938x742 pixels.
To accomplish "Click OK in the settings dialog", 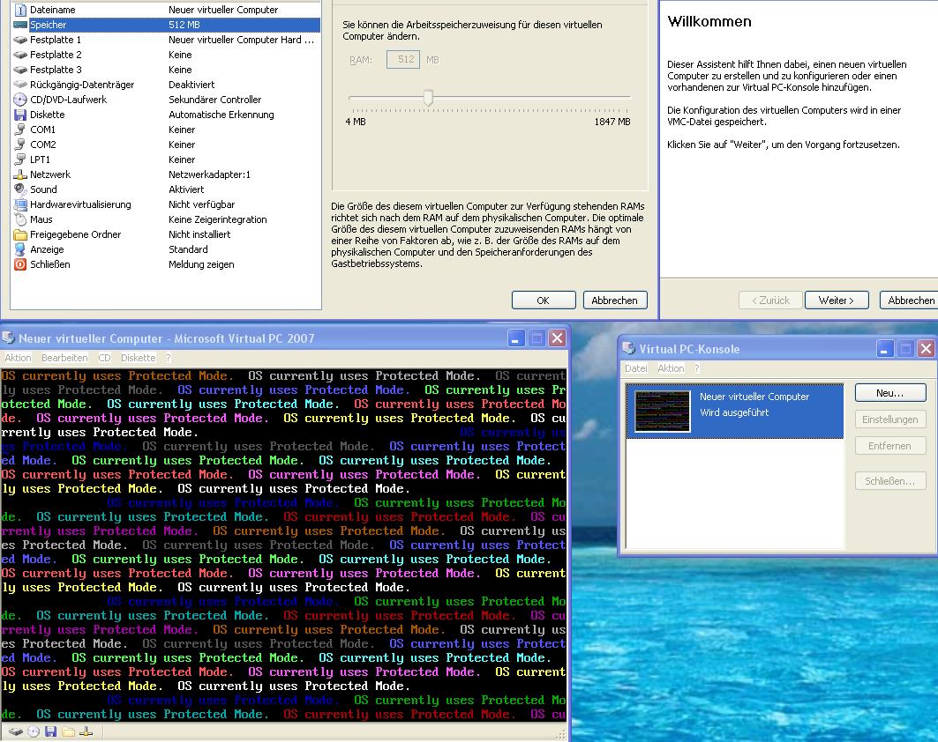I will (x=544, y=301).
